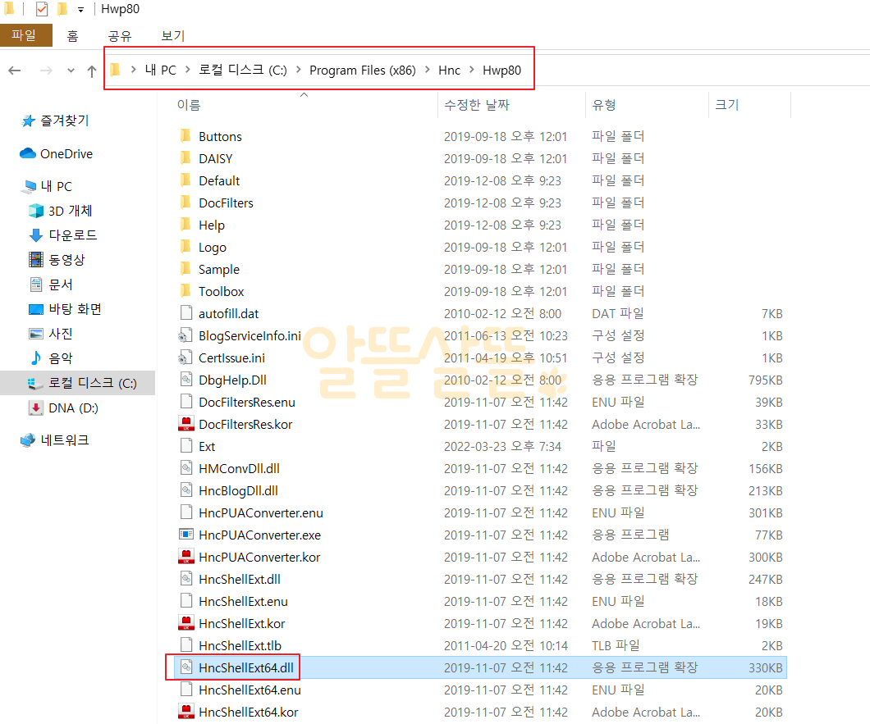Click Program Files (x86) breadcrumb
Image resolution: width=870 pixels, height=724 pixels.
coord(362,71)
